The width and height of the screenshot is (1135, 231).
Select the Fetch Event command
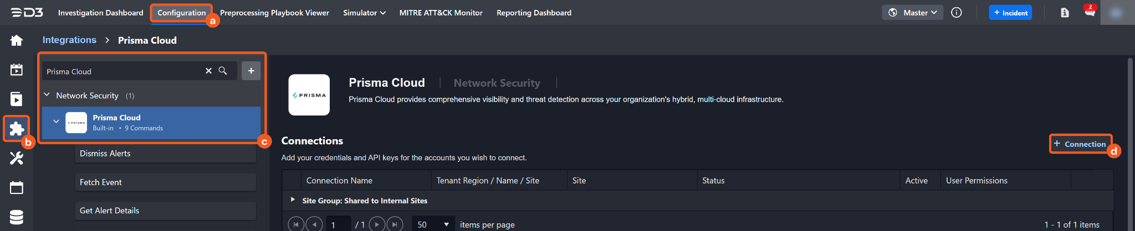coord(165,182)
